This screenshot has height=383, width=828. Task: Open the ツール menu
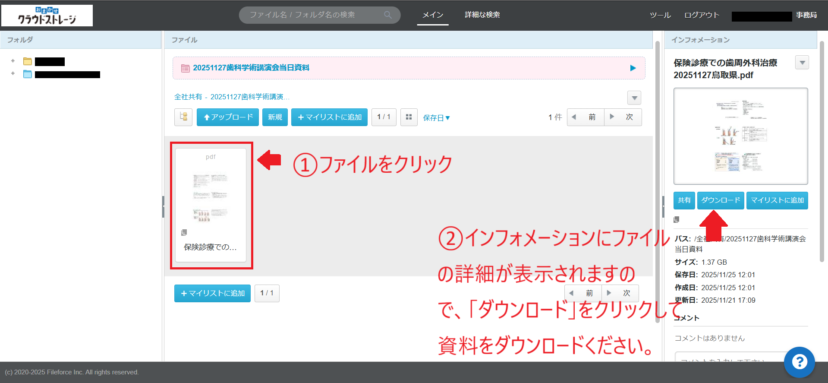pyautogui.click(x=660, y=15)
